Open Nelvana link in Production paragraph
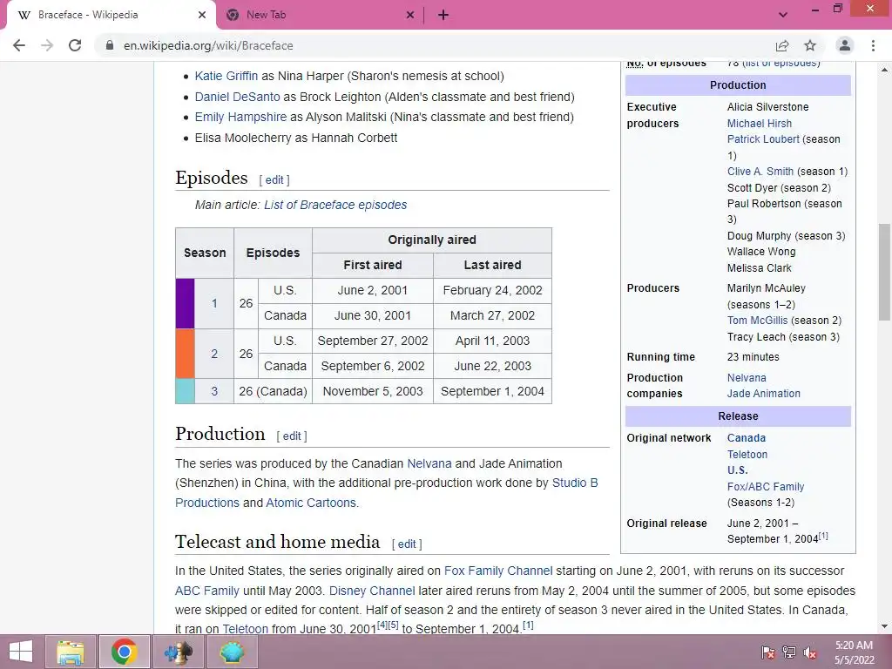The height and width of the screenshot is (669, 892). click(x=429, y=463)
